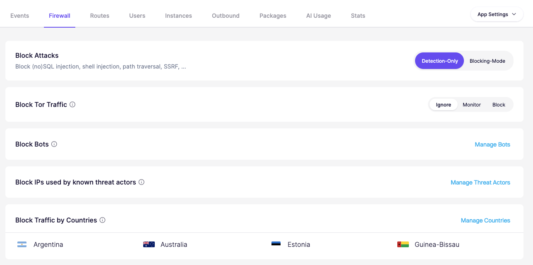This screenshot has width=533, height=265.
Task: Set Tor traffic to Monitor
Action: point(472,104)
